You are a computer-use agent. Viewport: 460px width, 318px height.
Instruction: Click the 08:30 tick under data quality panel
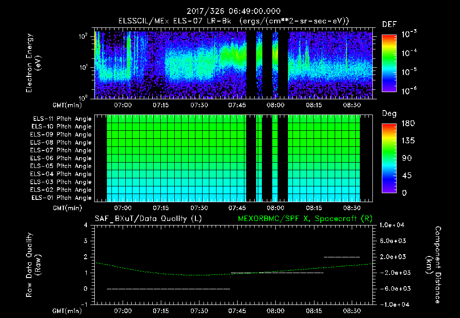pyautogui.click(x=352, y=311)
